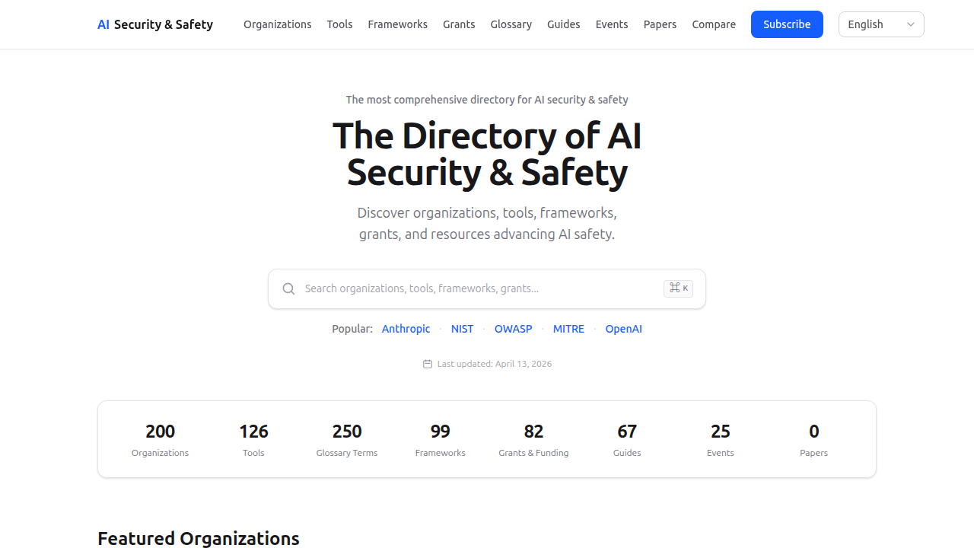Open the Frameworks nav item
Screen dimensions: 974x548
click(398, 24)
